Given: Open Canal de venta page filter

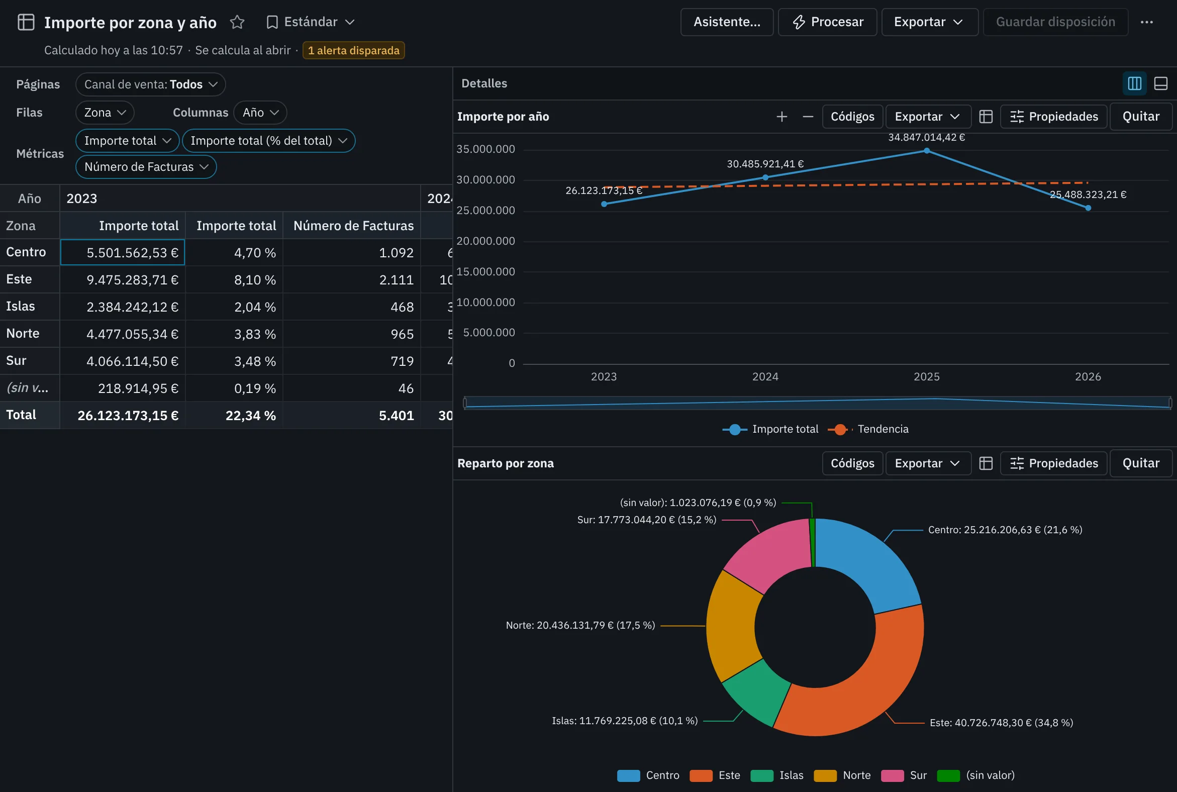Looking at the screenshot, I should pyautogui.click(x=151, y=84).
